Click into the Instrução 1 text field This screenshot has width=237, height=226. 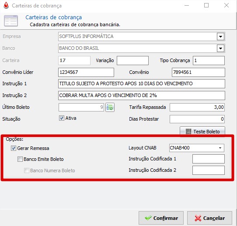142,83
